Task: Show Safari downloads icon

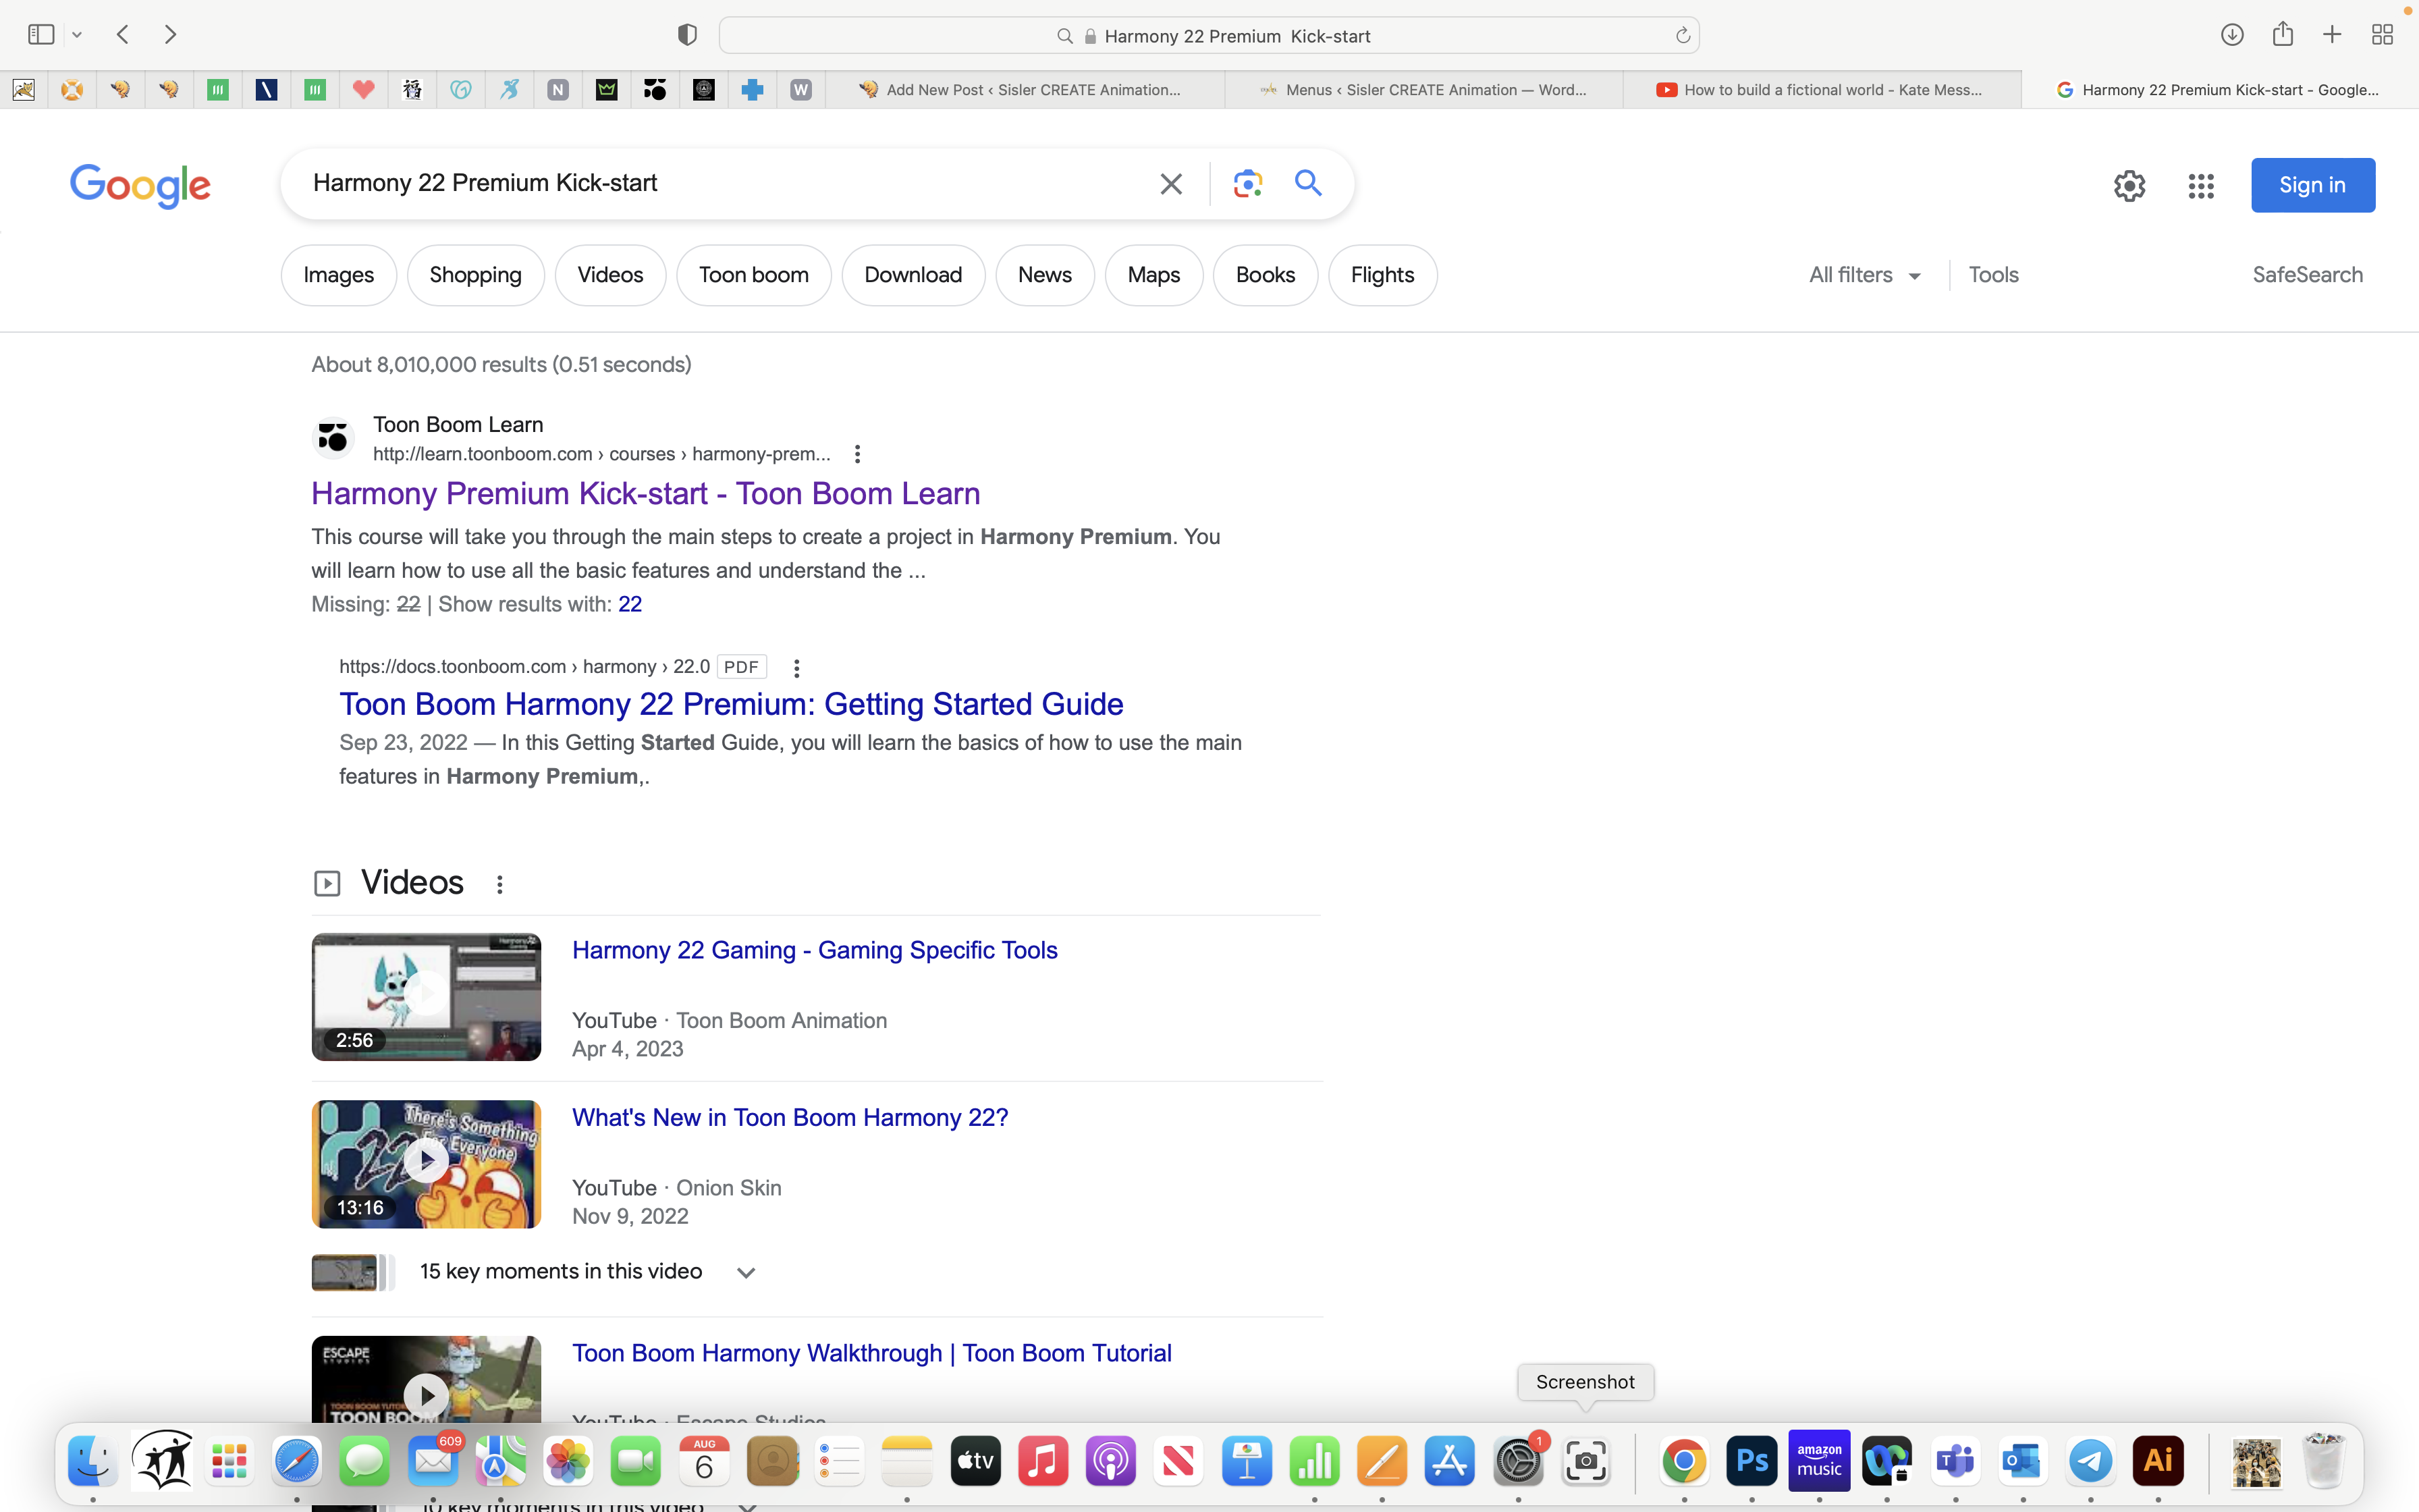Action: click(2232, 35)
